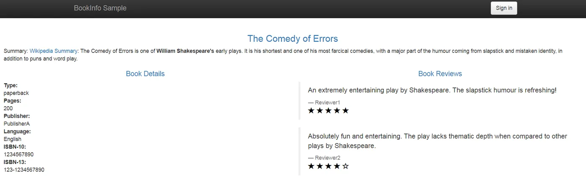The width and height of the screenshot is (586, 195).
Task: Click the first star of Reviewer2's rating
Action: (311, 166)
